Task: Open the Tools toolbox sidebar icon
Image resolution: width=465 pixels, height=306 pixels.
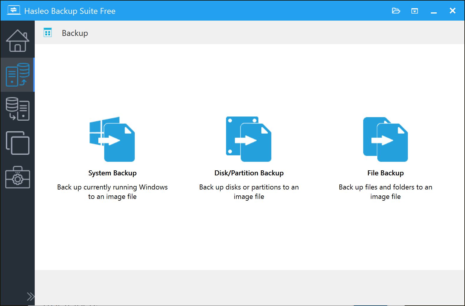Action: tap(18, 177)
